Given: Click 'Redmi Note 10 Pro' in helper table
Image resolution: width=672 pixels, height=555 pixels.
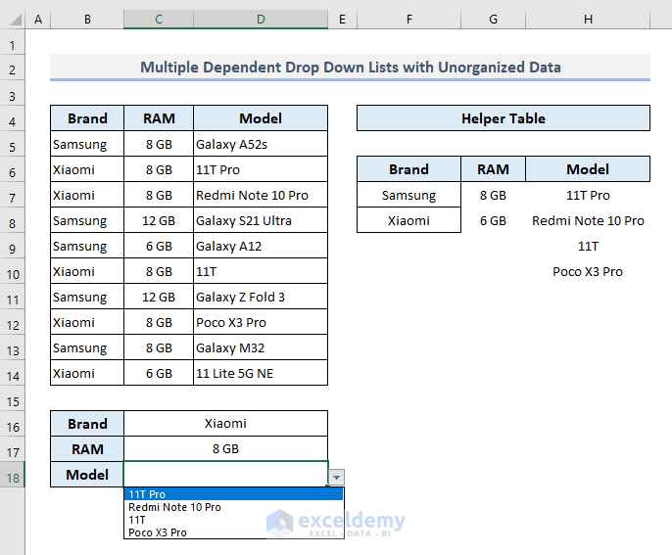Looking at the screenshot, I should tap(588, 220).
